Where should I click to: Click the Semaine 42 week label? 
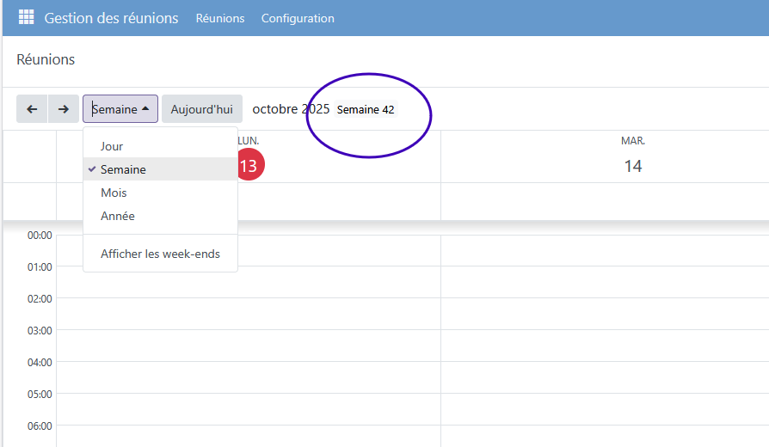pos(366,110)
